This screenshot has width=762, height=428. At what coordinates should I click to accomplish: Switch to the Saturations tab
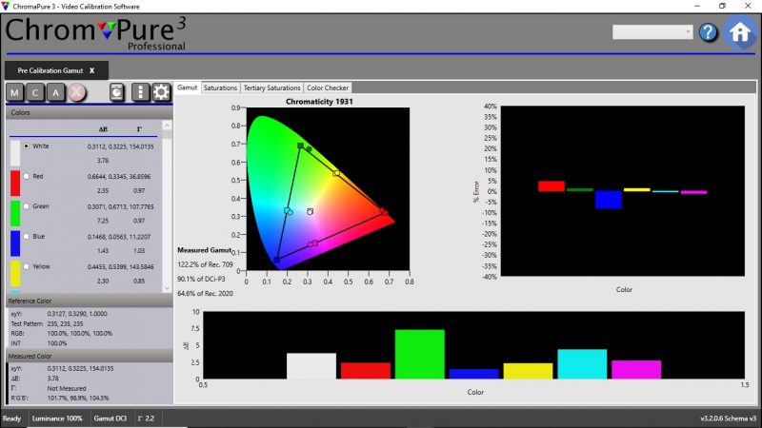coord(220,88)
